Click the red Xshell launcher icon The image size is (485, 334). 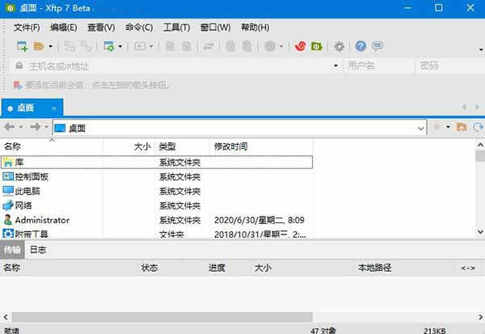(x=301, y=47)
